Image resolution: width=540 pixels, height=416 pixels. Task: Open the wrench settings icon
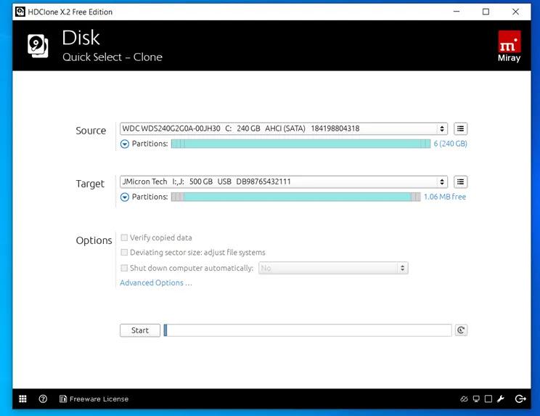[x=501, y=399]
